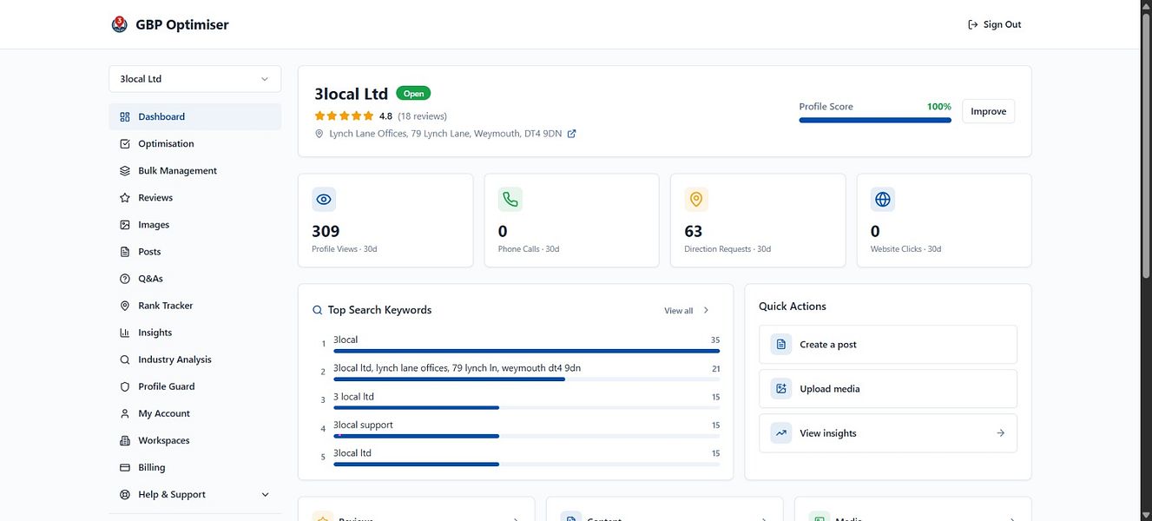This screenshot has width=1152, height=521.
Task: Click the Top Search Keywords magnifier icon
Action: (317, 310)
